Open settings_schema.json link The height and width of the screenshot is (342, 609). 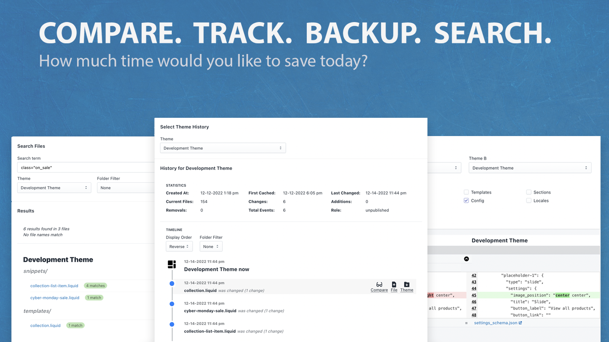496,323
